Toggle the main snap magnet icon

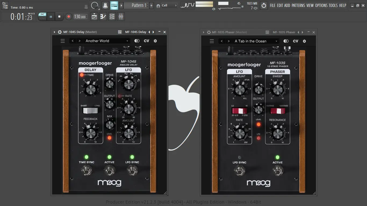(x=158, y=6)
